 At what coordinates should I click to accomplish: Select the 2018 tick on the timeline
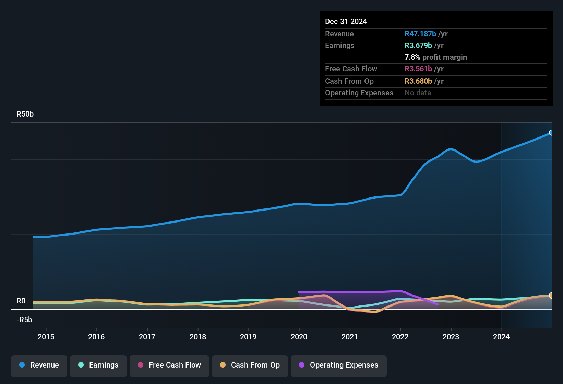tap(198, 337)
